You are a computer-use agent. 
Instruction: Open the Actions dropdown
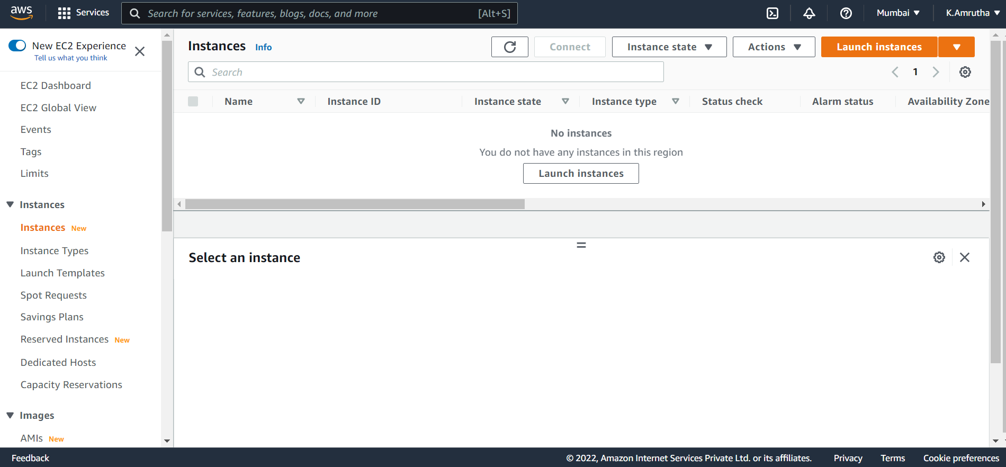coord(774,47)
